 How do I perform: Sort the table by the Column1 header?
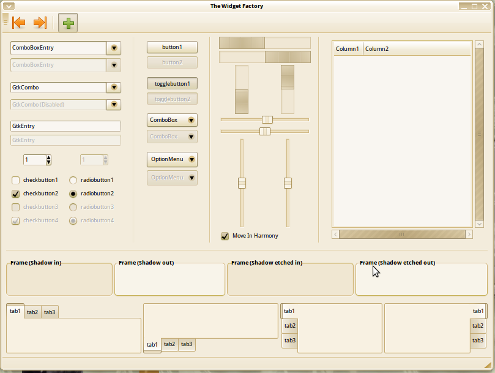click(348, 49)
